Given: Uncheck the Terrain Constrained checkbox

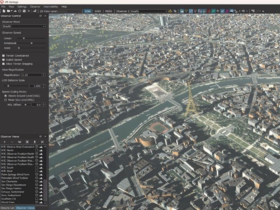Looking at the screenshot, I should 3,56.
